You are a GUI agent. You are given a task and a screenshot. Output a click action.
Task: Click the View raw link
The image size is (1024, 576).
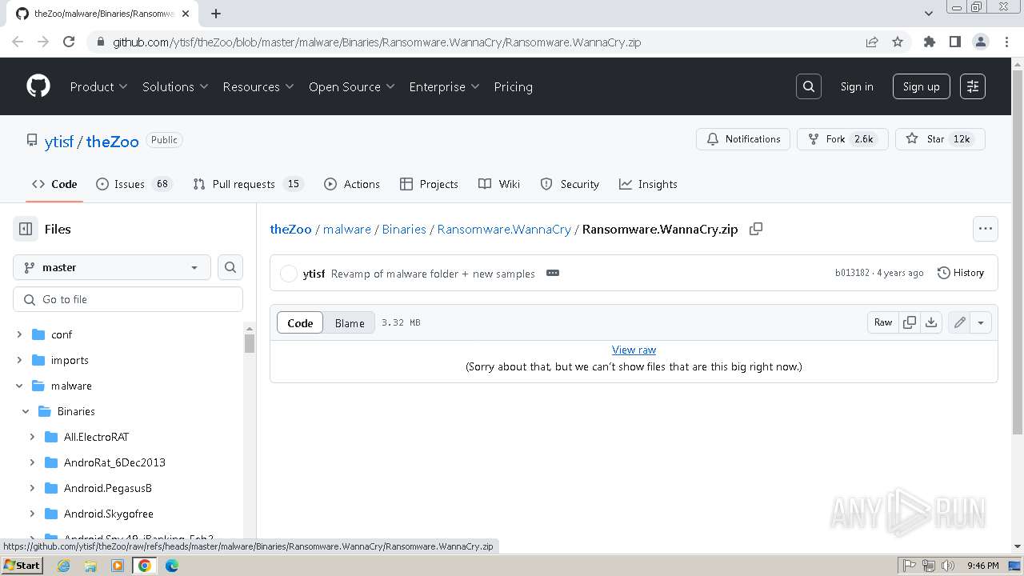[x=634, y=350]
